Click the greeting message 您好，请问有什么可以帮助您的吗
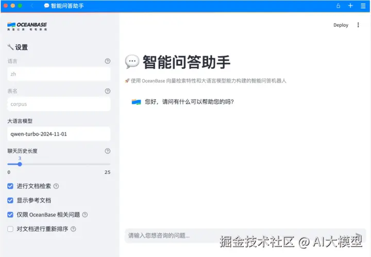371x257 pixels. coord(189,102)
